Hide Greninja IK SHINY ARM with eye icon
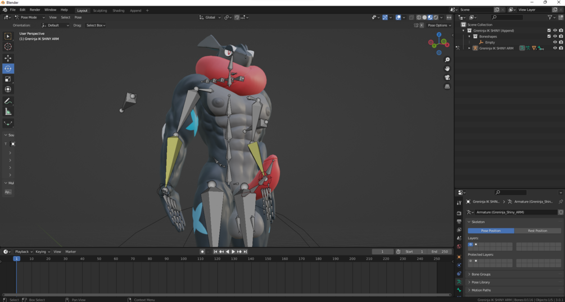Image resolution: width=565 pixels, height=302 pixels. pos(555,48)
